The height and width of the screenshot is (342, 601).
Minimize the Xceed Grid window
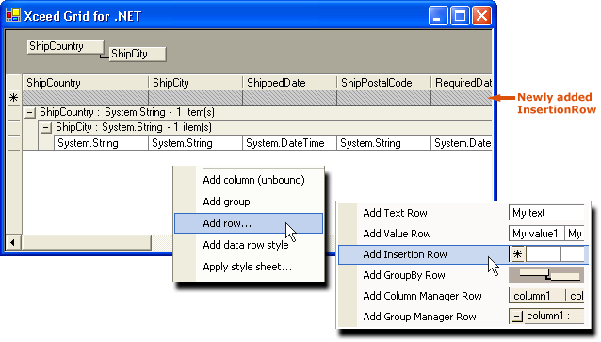438,16
